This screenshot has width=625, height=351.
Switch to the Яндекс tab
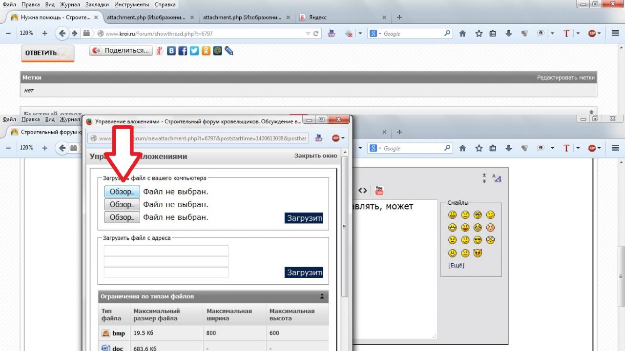(x=342, y=18)
